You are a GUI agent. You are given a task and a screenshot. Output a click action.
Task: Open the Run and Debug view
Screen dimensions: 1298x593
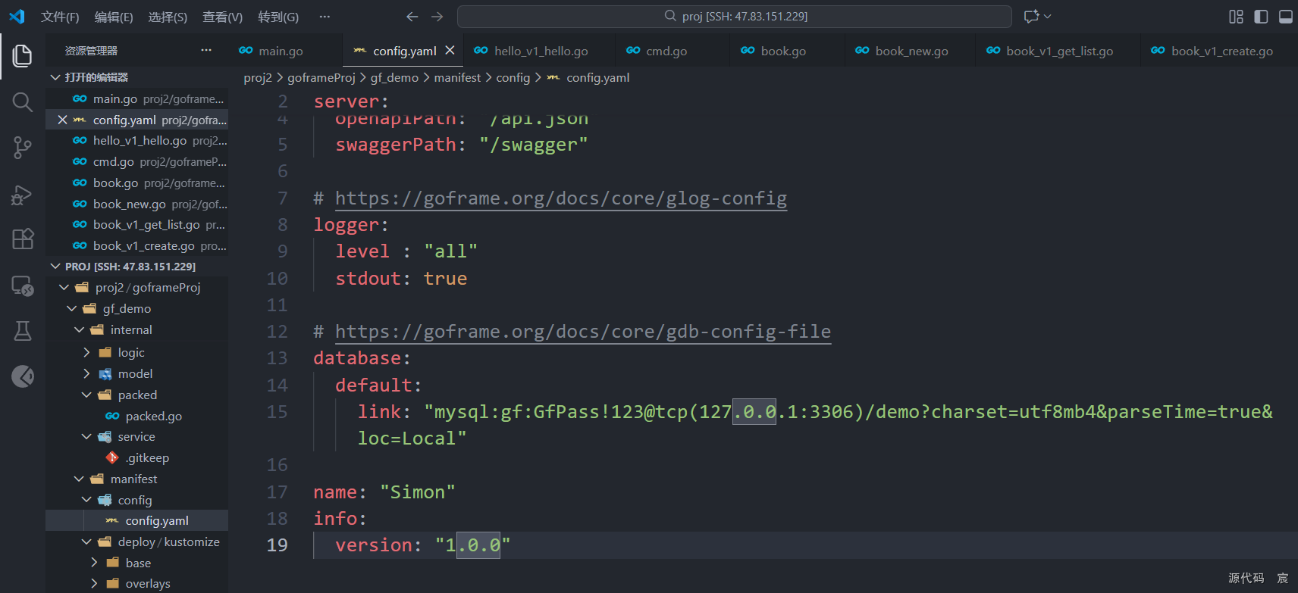(x=23, y=195)
